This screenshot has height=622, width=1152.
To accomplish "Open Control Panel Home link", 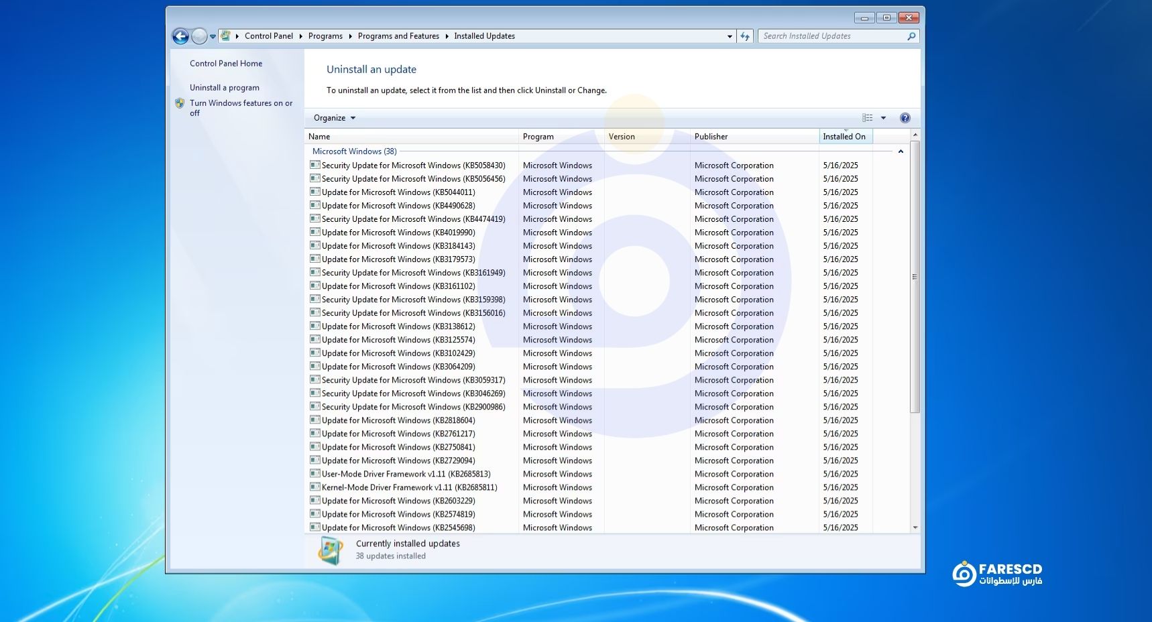I will [x=226, y=64].
